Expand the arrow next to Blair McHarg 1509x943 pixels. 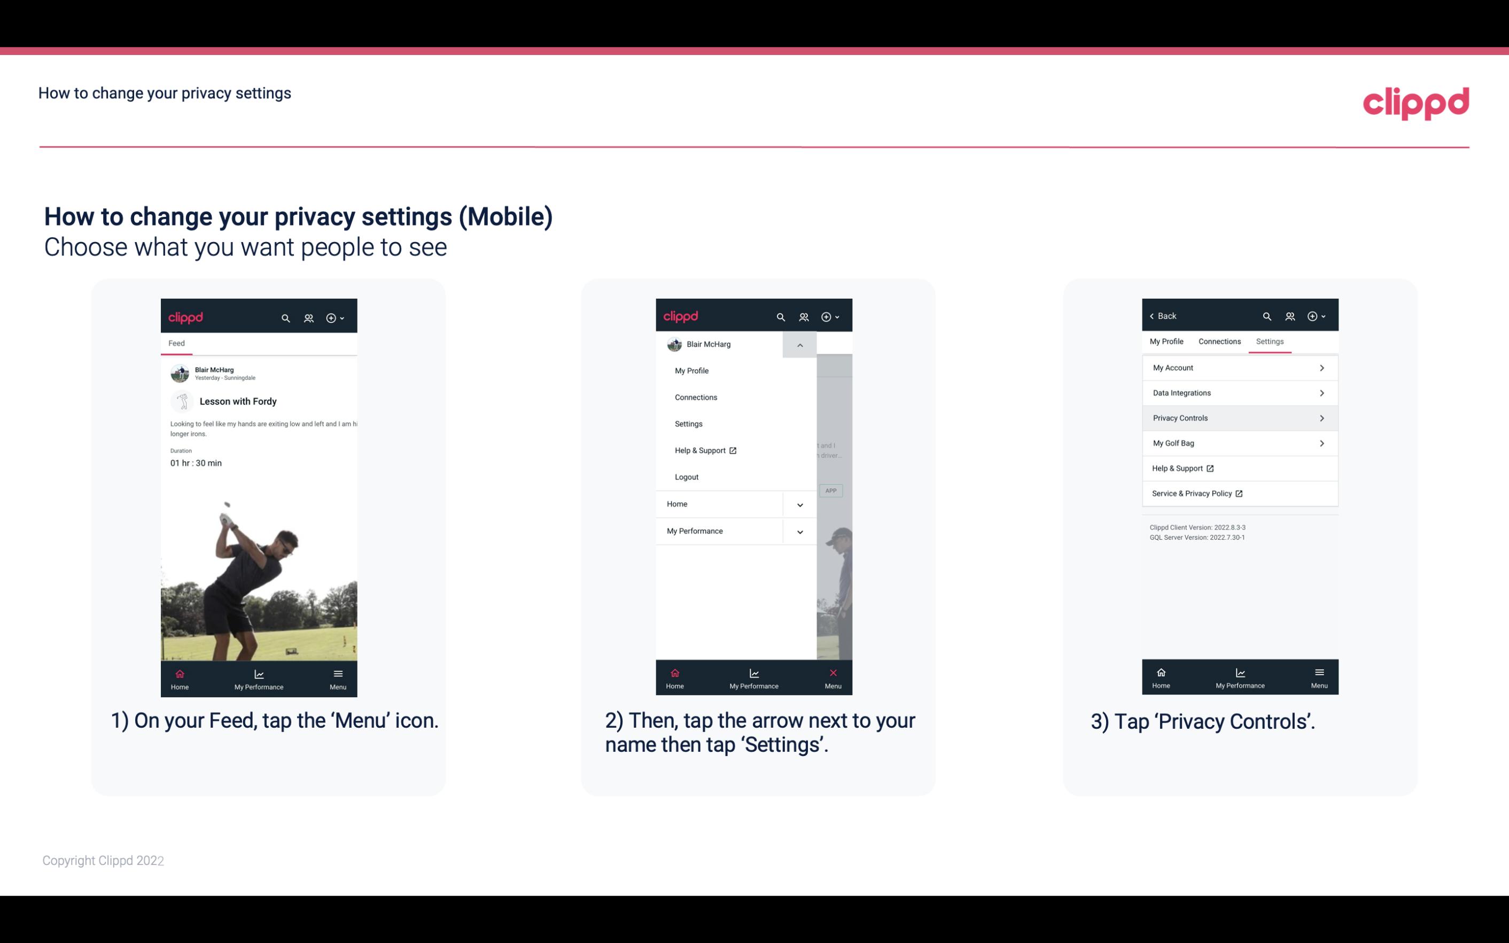[799, 345]
